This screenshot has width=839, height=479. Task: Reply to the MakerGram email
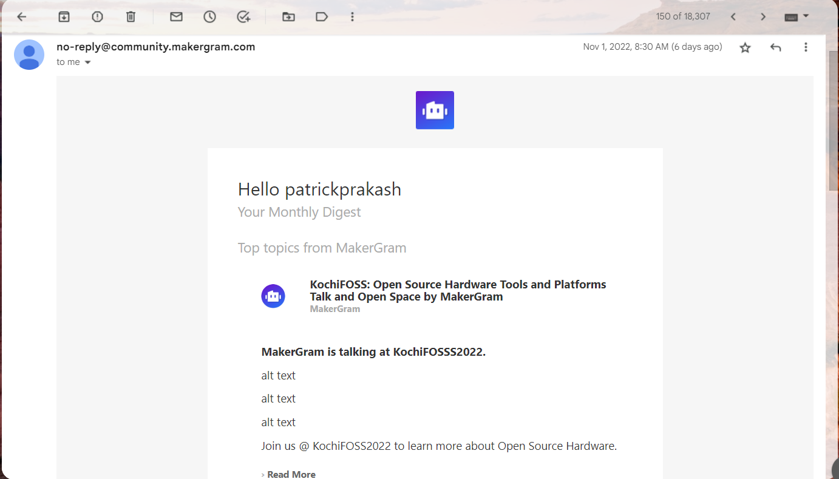point(775,47)
